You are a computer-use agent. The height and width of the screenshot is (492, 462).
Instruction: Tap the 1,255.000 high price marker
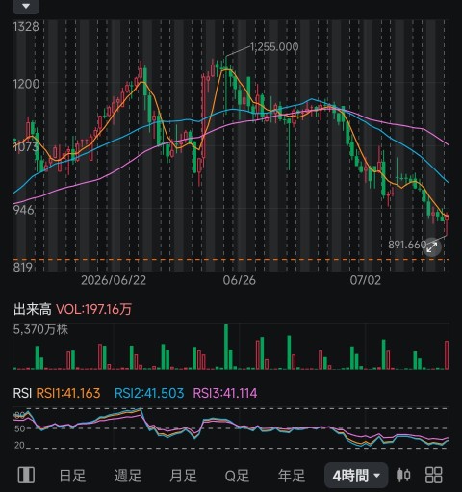(x=274, y=47)
